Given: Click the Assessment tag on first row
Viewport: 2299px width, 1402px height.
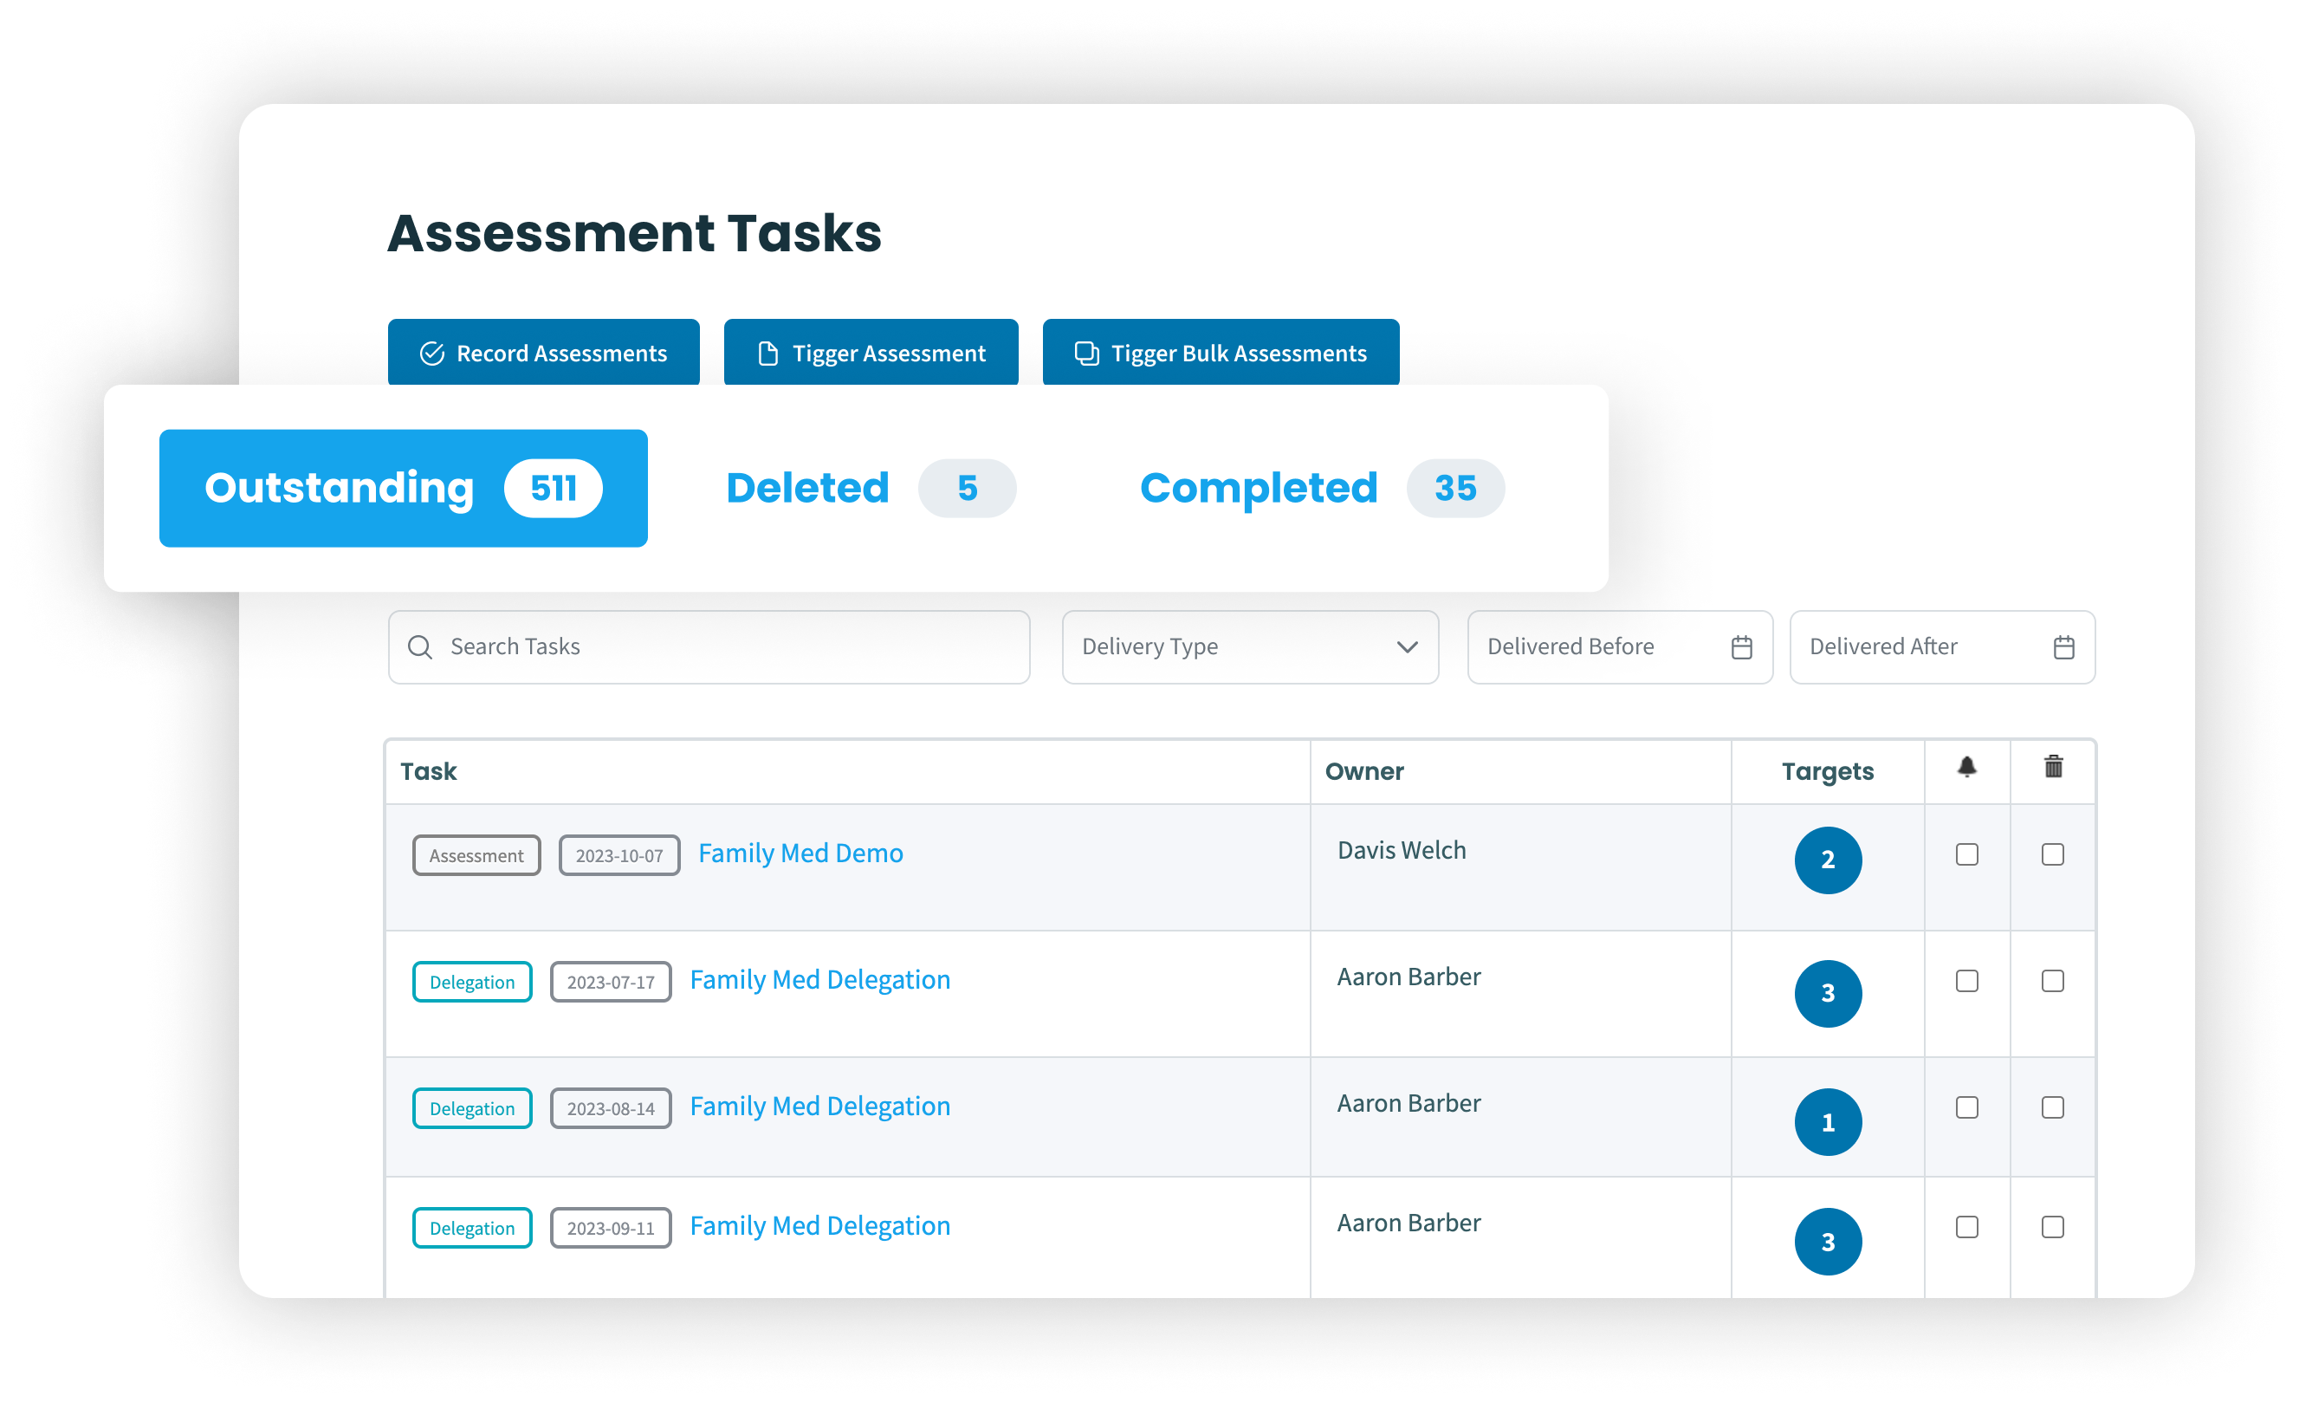Looking at the screenshot, I should pos(476,855).
